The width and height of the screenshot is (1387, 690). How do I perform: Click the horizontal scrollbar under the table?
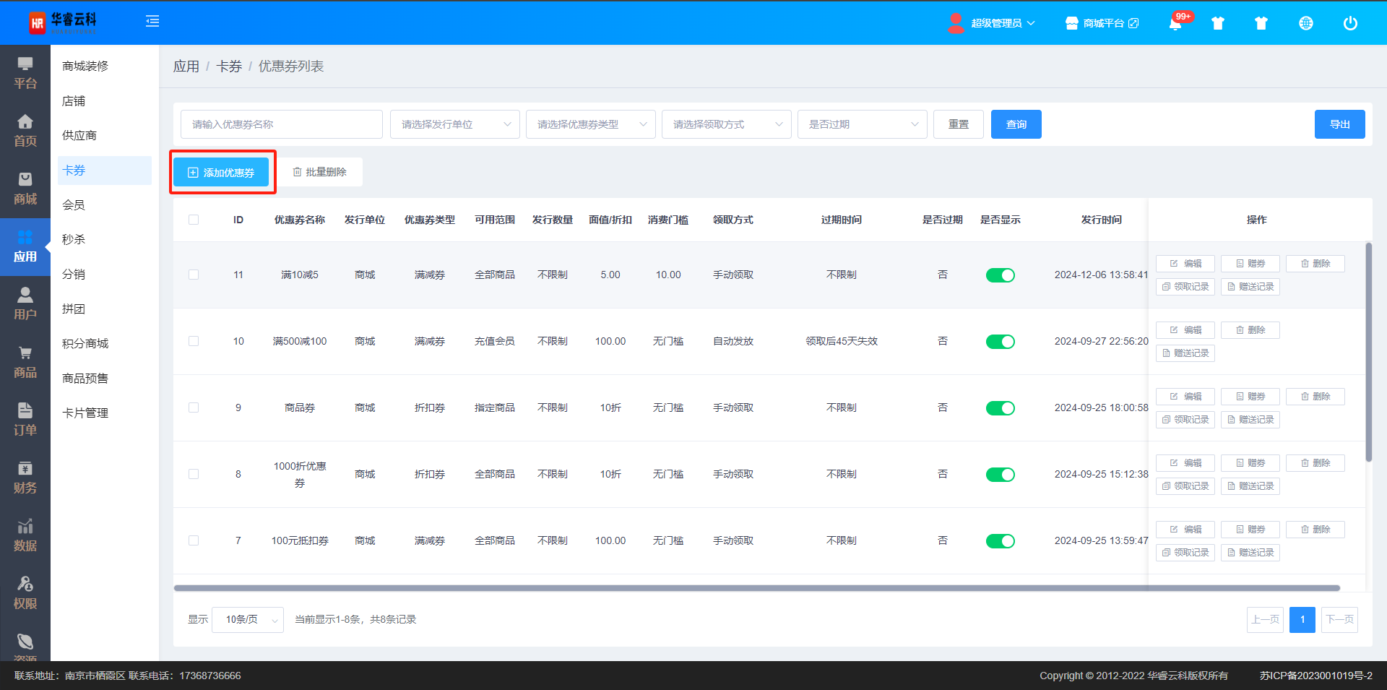(756, 588)
